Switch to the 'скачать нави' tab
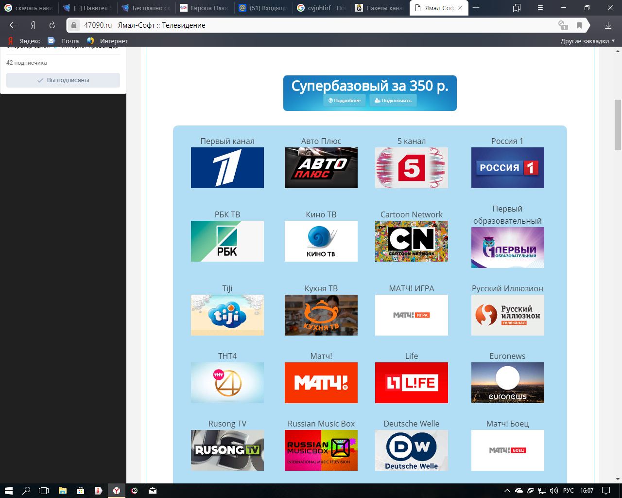Screen dimensions: 622x498 coord(29,8)
